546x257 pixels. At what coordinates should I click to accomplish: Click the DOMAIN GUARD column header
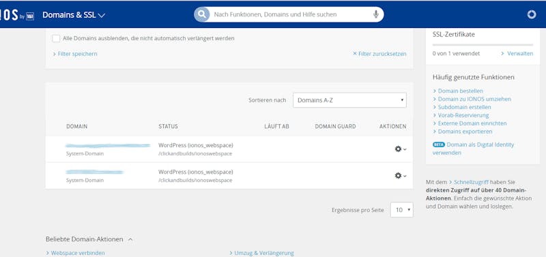(x=335, y=126)
